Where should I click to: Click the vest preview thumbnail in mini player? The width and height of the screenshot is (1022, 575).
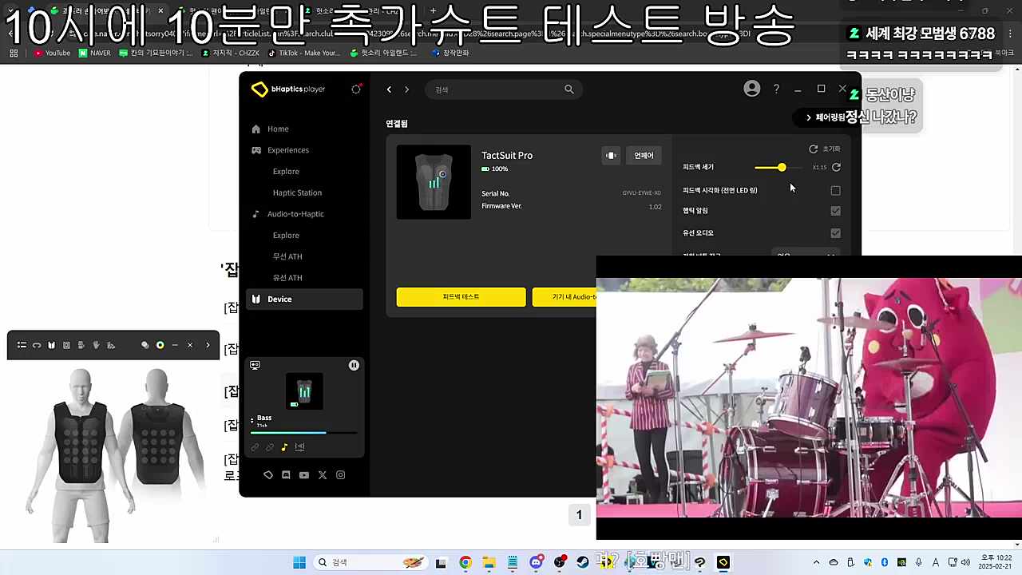tap(304, 391)
